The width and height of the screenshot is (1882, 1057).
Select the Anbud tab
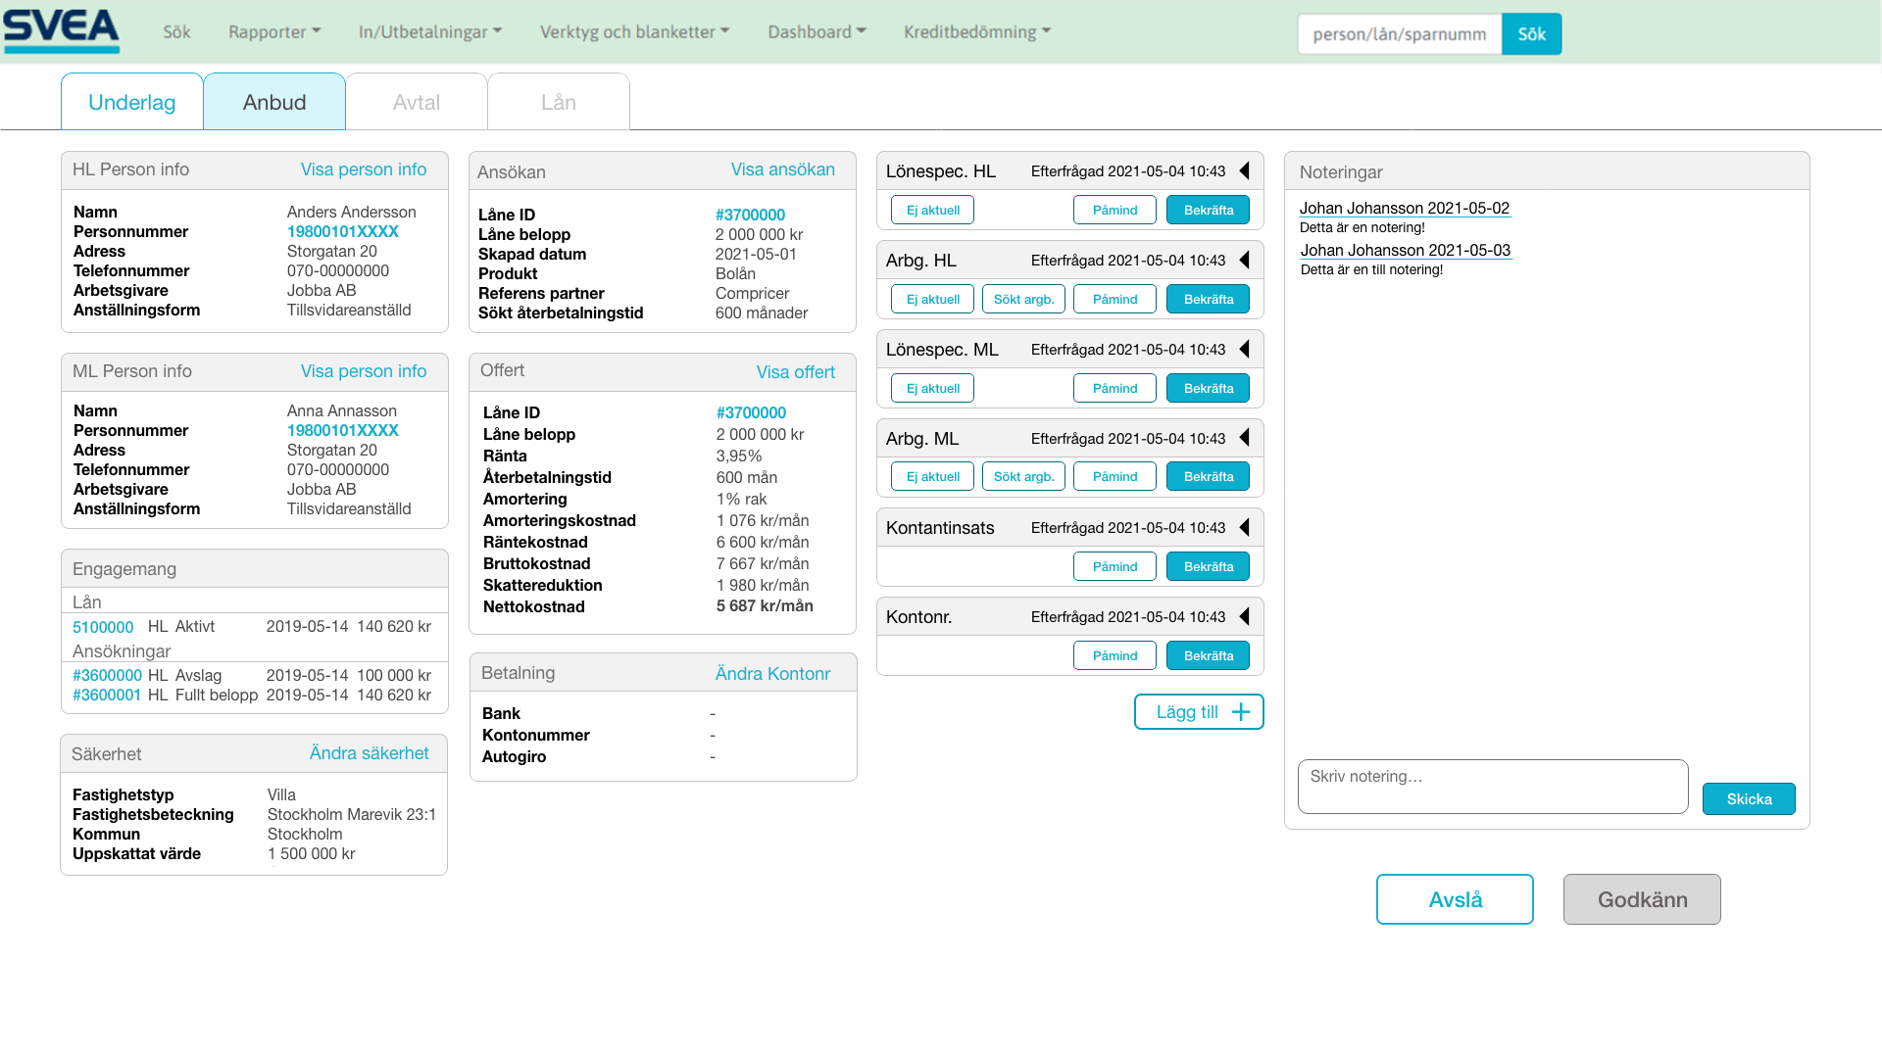pyautogui.click(x=274, y=101)
